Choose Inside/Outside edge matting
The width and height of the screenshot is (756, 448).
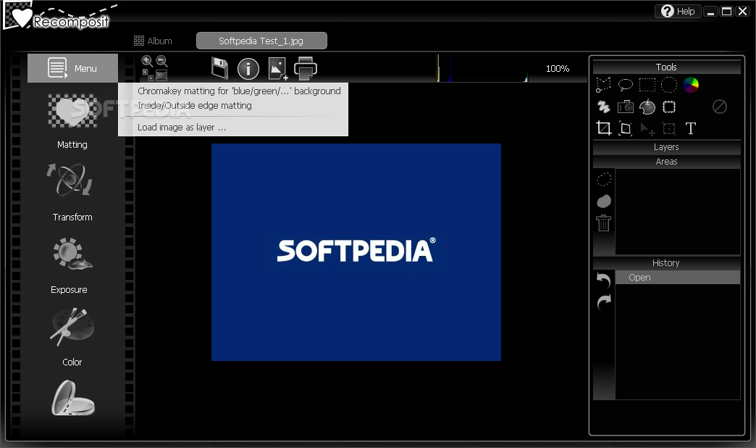(194, 105)
